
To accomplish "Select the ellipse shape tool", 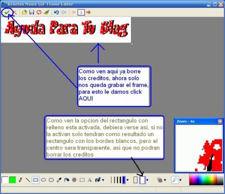I will pyautogui.click(x=43, y=180).
